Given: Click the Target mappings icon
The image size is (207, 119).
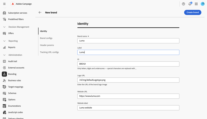Looking at the screenshot, I should tap(4, 87).
